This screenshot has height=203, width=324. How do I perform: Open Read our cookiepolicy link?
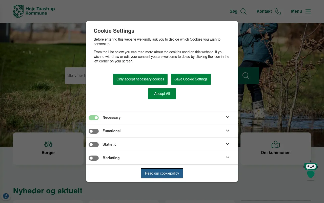tap(162, 173)
